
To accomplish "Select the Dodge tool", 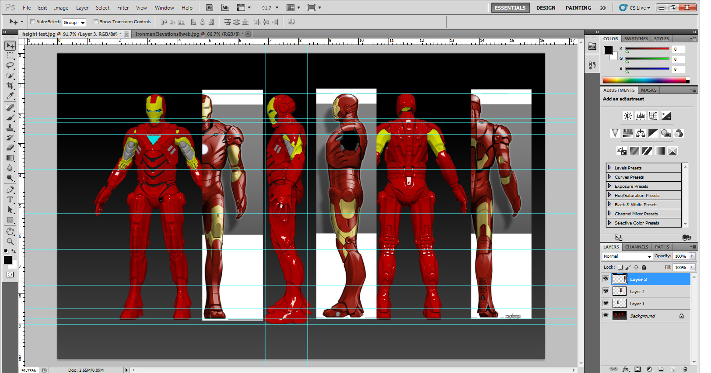I will tap(10, 178).
